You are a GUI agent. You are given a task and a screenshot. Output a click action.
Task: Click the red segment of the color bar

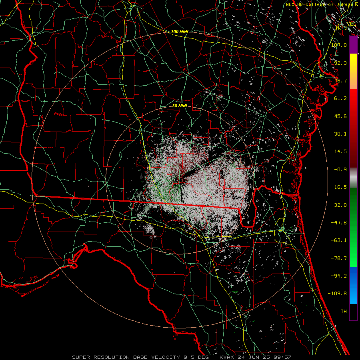(353, 128)
